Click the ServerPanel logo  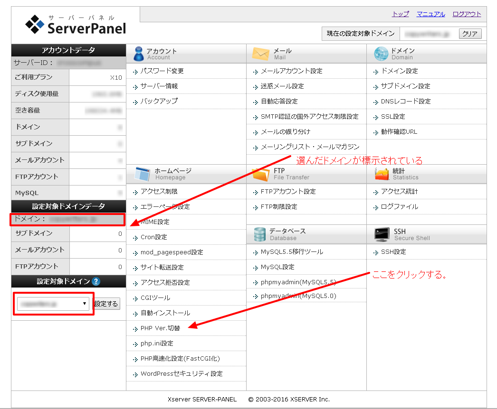(x=76, y=25)
